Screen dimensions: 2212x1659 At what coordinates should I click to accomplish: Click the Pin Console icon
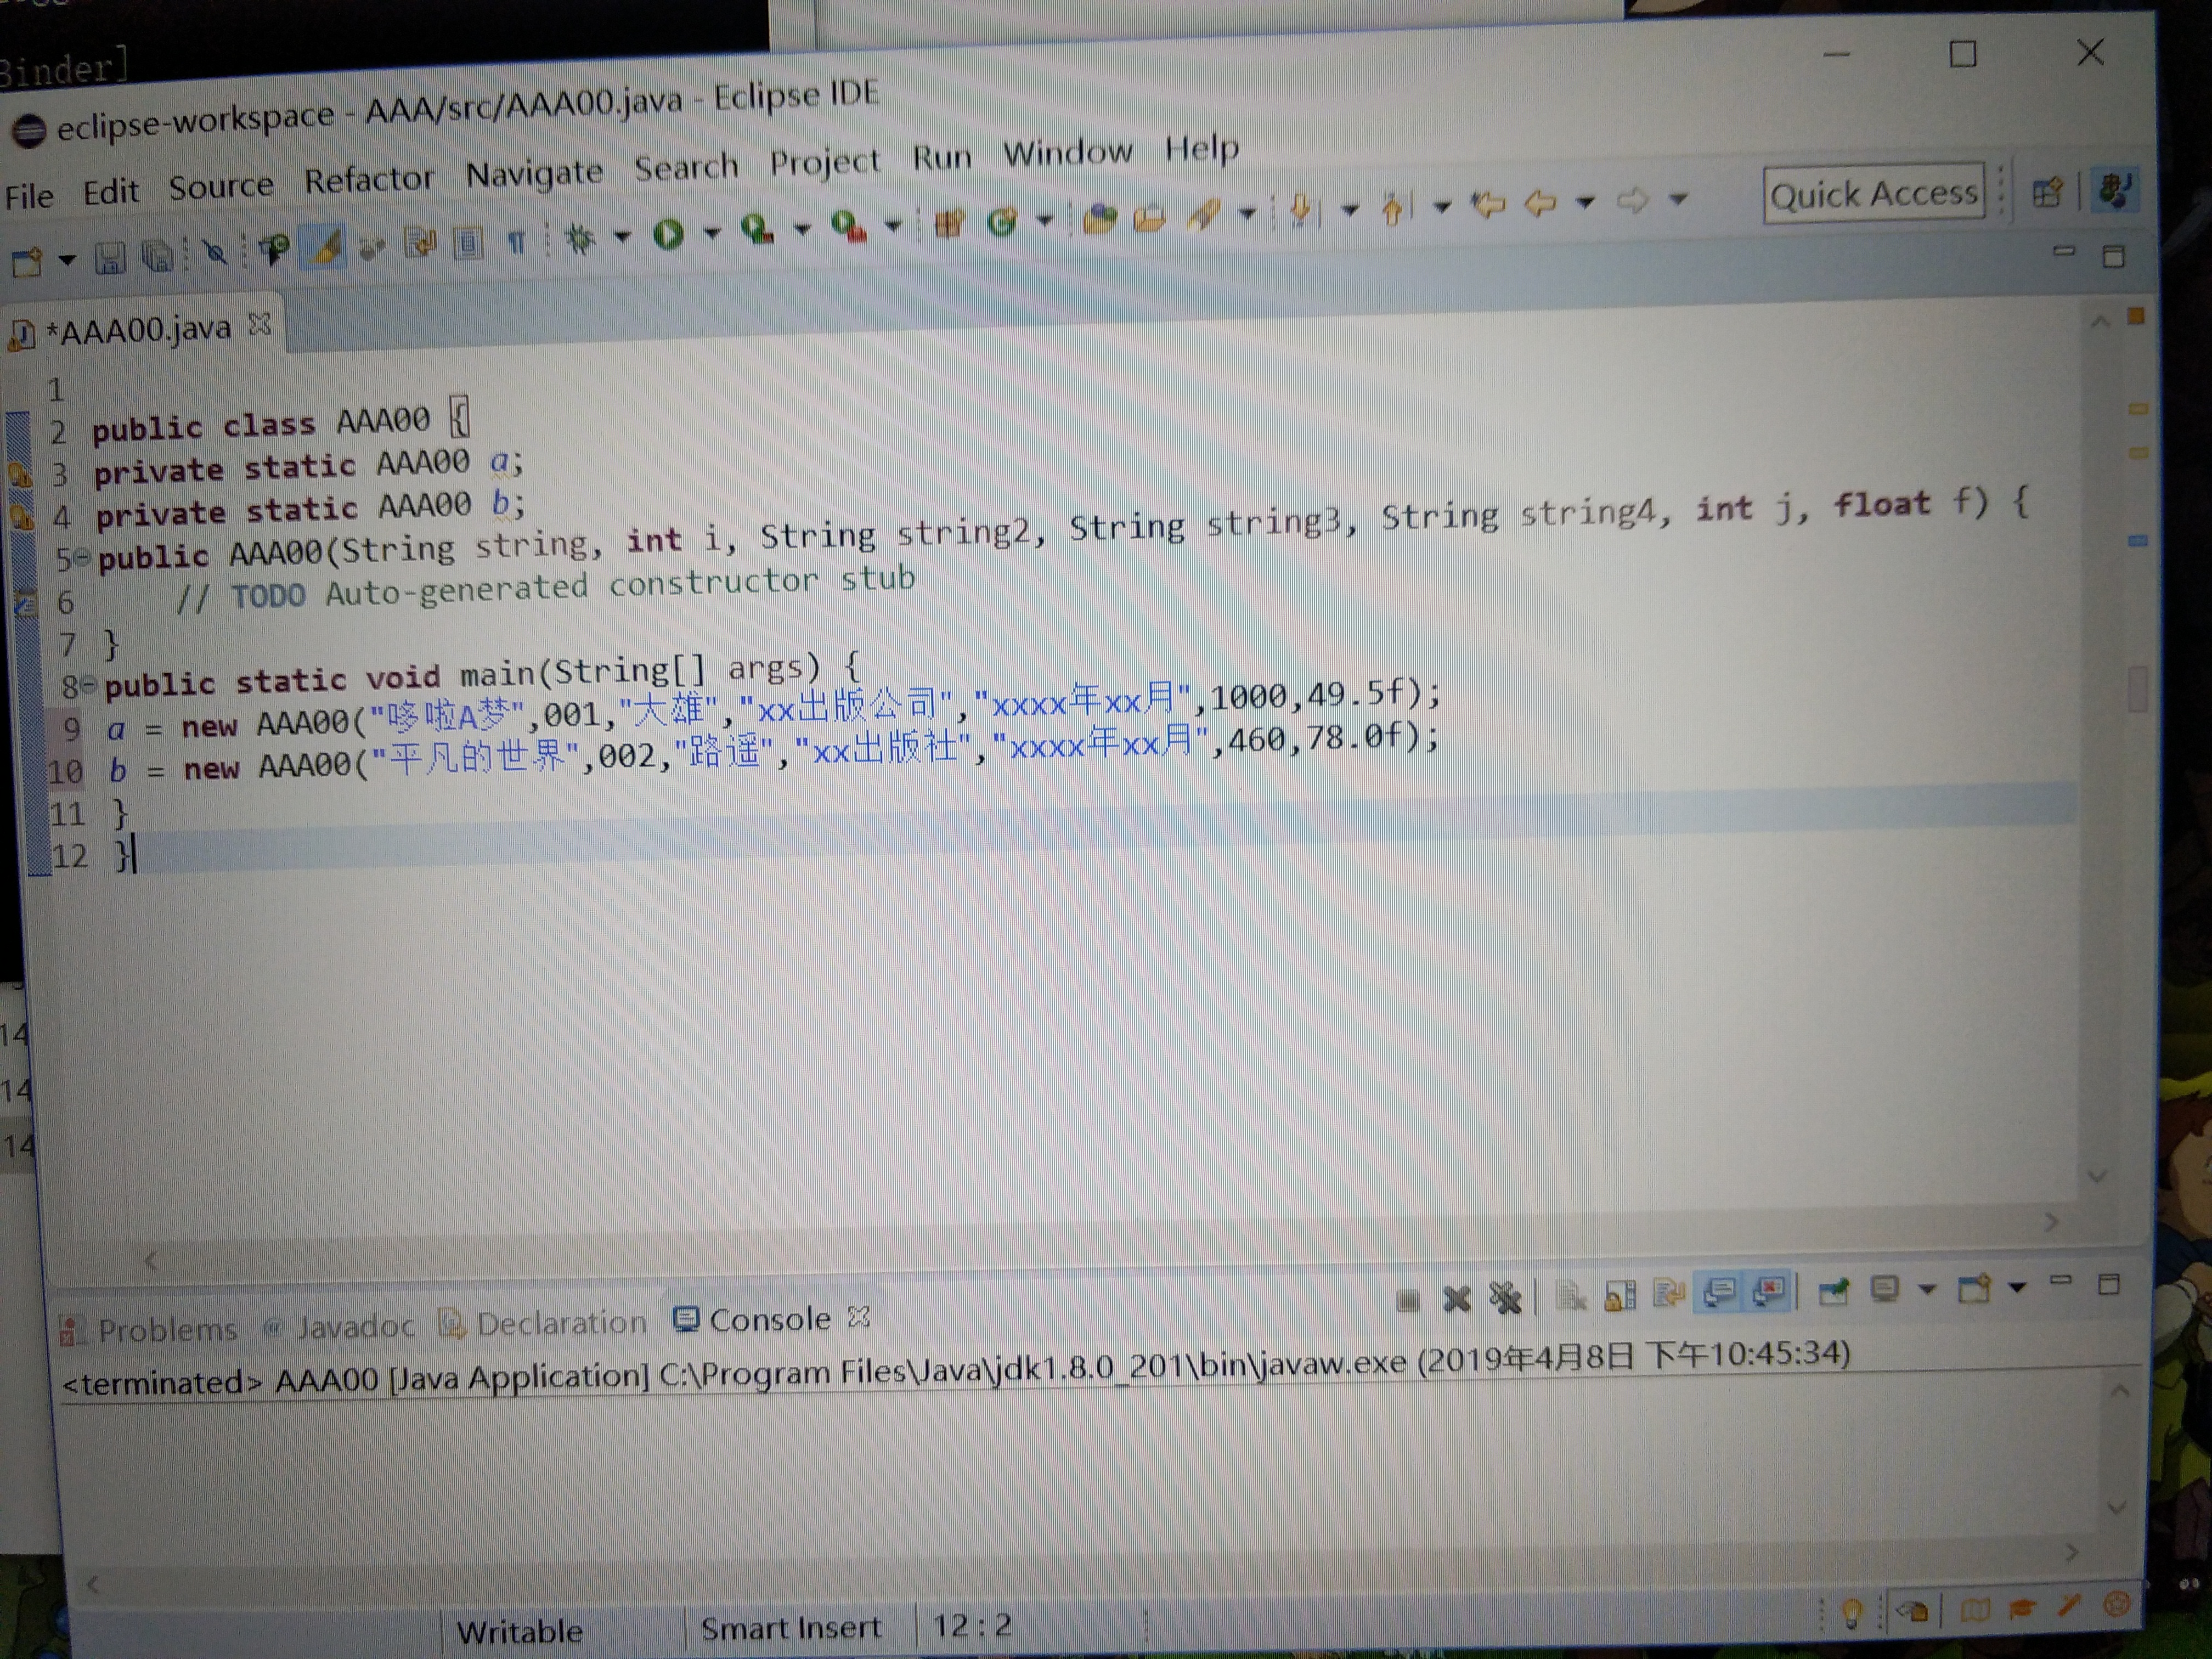(x=1833, y=1292)
